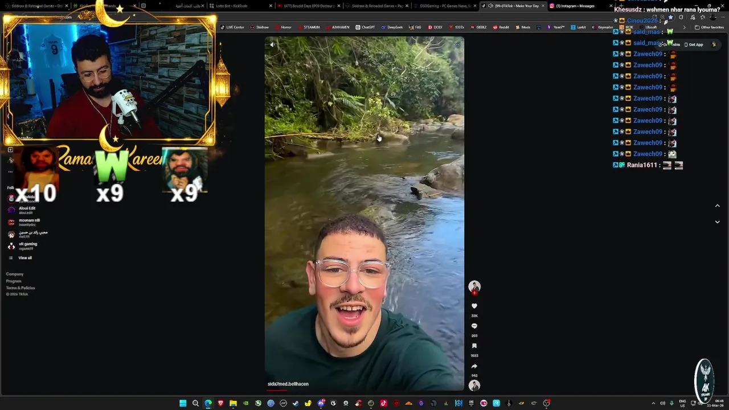Follow the creator via avatar plus badge
The width and height of the screenshot is (729, 410).
[x=474, y=293]
